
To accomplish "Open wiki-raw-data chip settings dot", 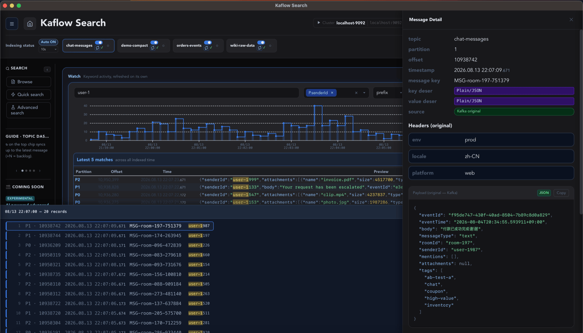I will point(270,45).
